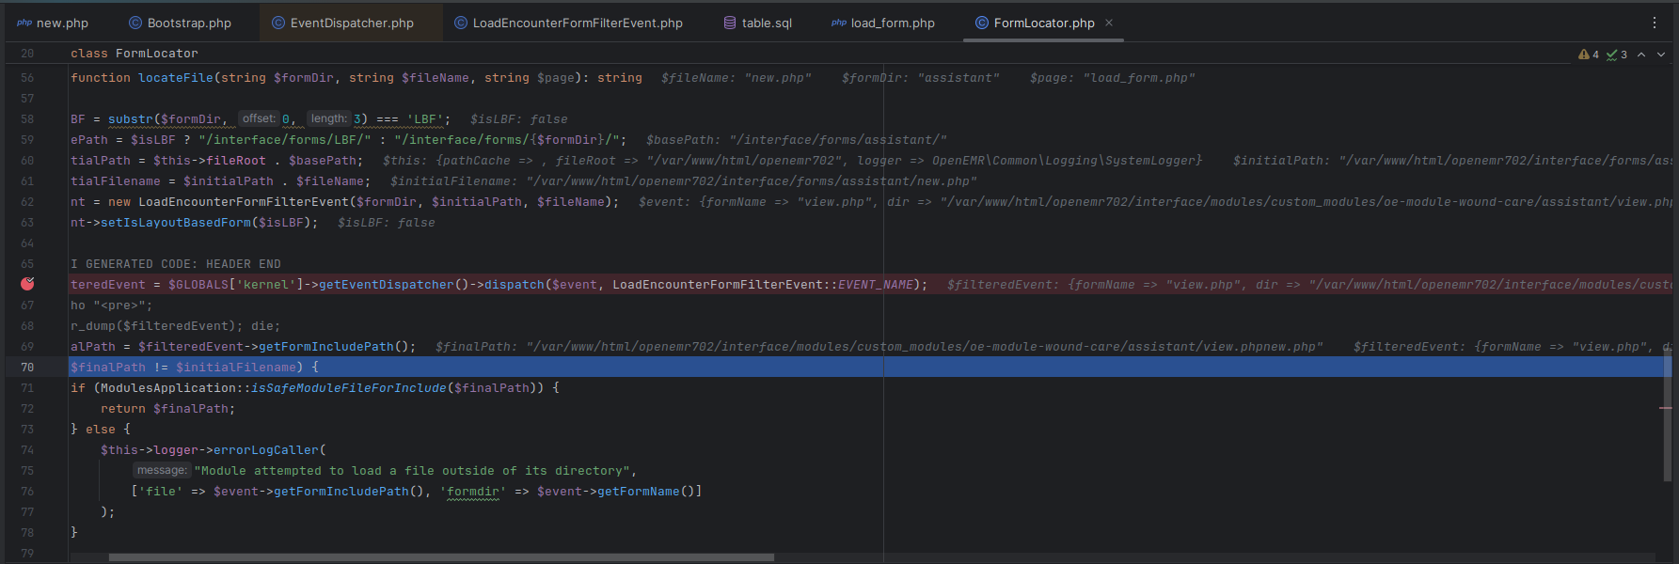Click the table.sql database file icon
The image size is (1679, 564).
(730, 23)
